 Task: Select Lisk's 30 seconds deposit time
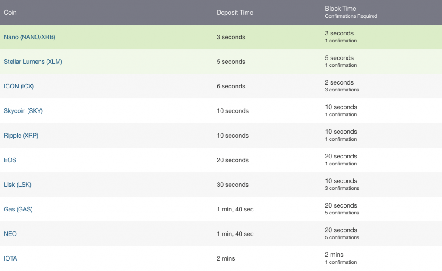[233, 185]
